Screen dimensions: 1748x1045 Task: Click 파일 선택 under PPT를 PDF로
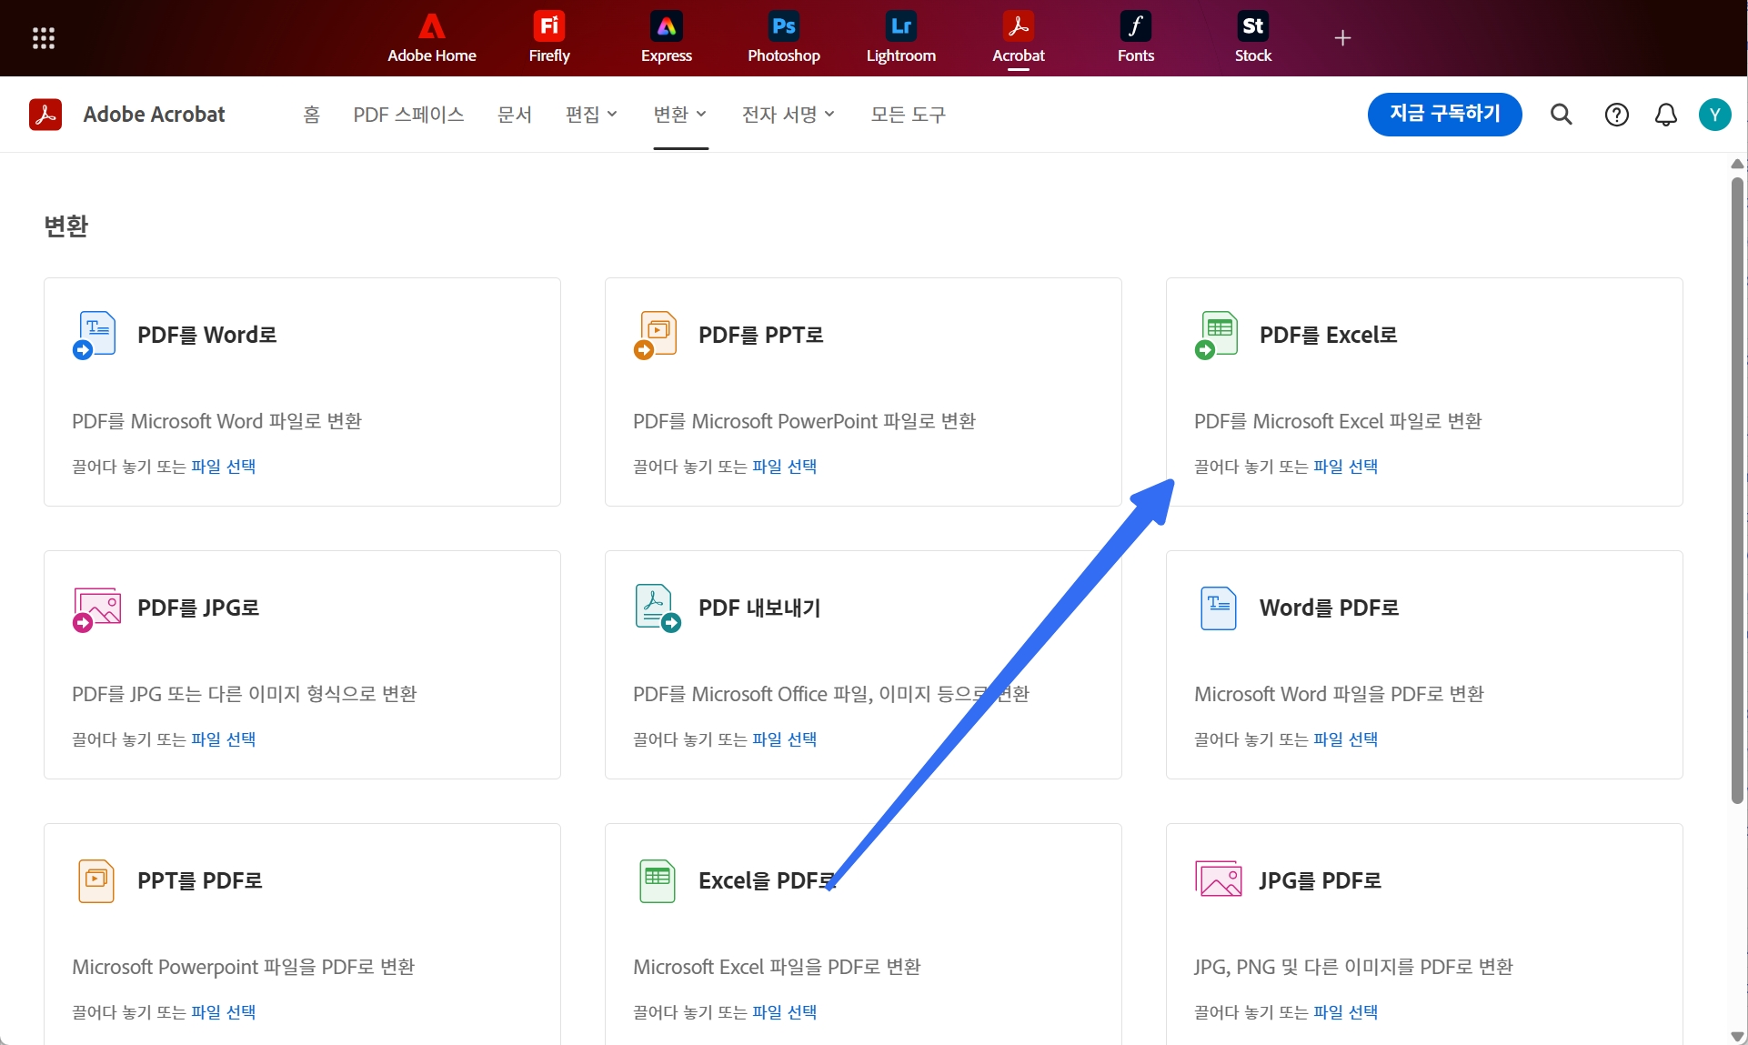pos(224,1012)
